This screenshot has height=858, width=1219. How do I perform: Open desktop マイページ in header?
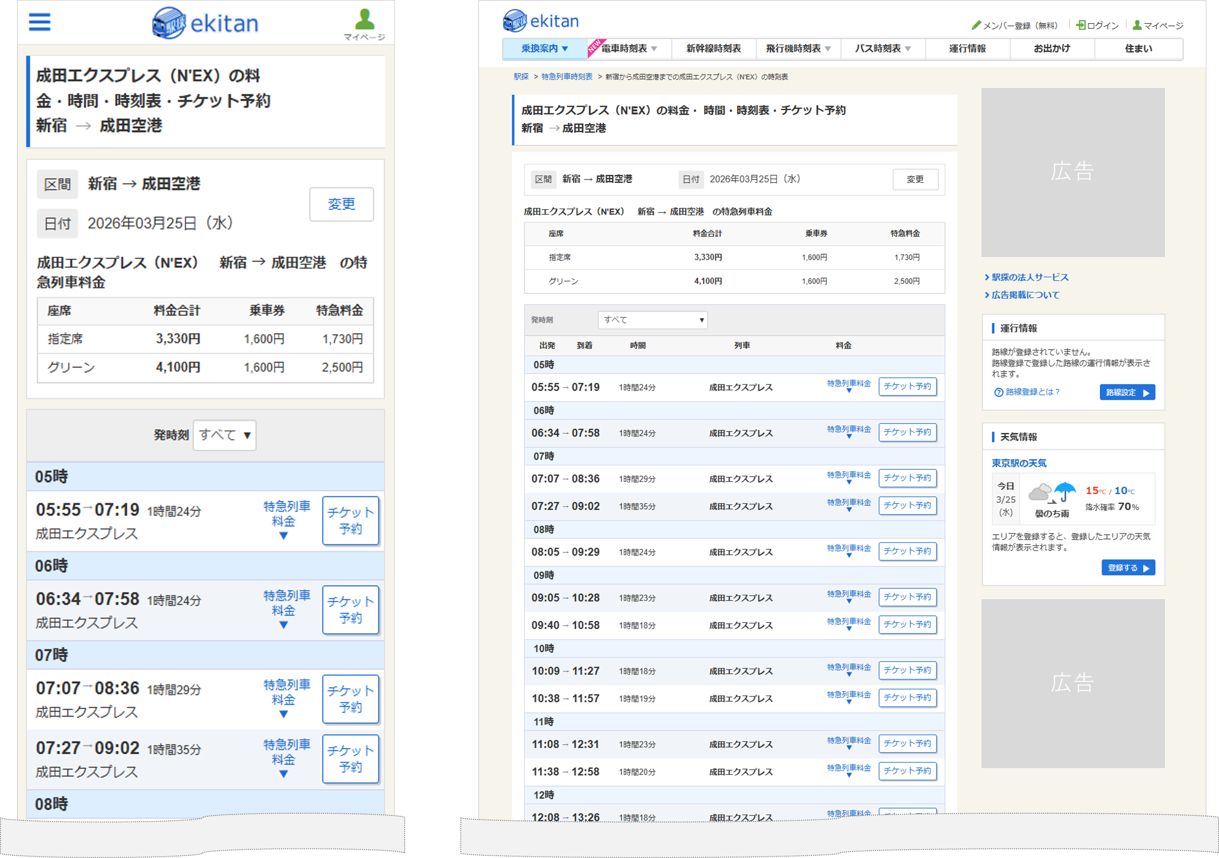pyautogui.click(x=1157, y=25)
